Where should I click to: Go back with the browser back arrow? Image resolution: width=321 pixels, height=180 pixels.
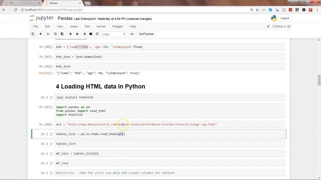pyautogui.click(x=4, y=10)
